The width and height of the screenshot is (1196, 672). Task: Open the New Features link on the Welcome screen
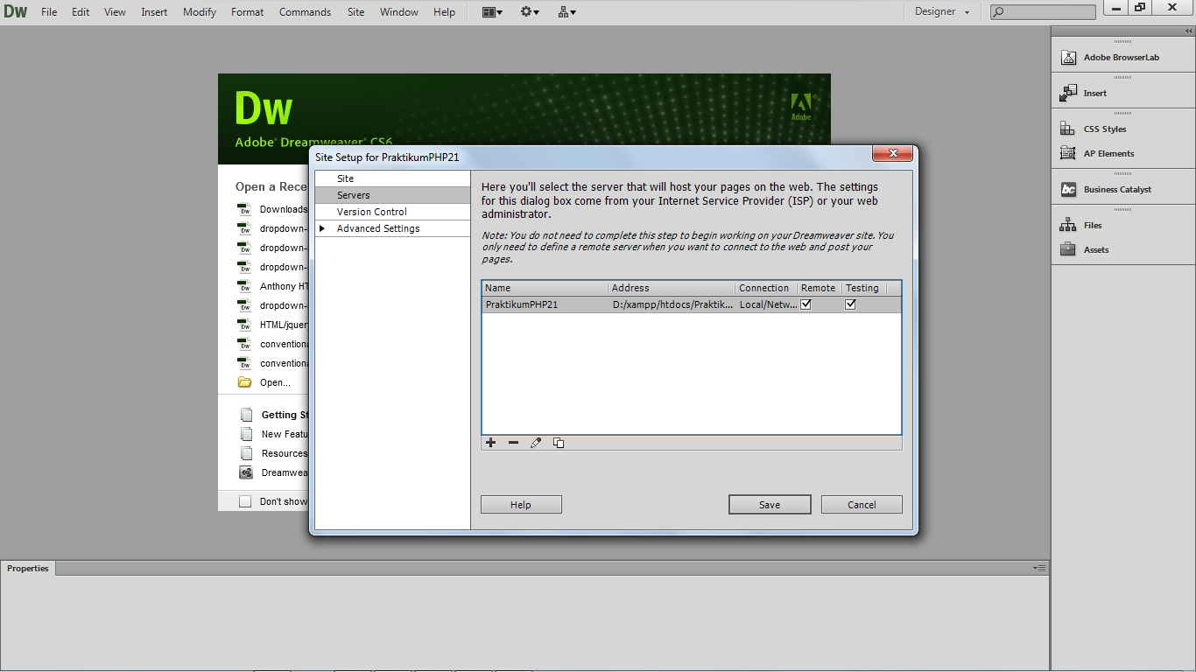coord(274,434)
